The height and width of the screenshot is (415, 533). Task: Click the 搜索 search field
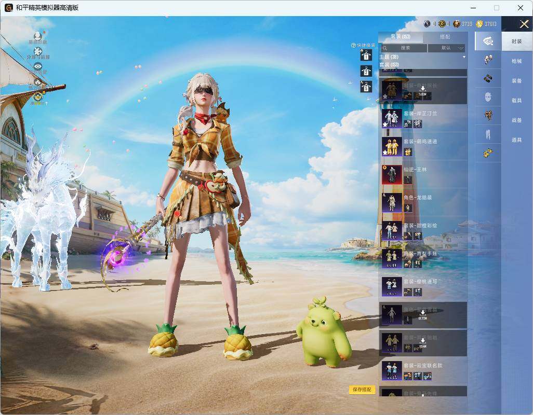pyautogui.click(x=404, y=48)
